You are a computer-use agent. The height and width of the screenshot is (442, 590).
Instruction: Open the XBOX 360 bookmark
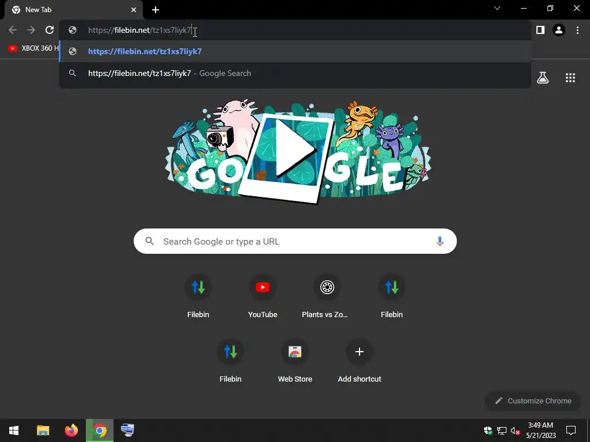pyautogui.click(x=33, y=48)
